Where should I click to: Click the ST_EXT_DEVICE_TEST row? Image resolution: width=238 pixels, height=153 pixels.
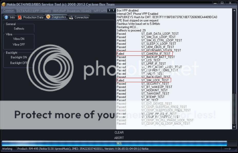coord(144,104)
